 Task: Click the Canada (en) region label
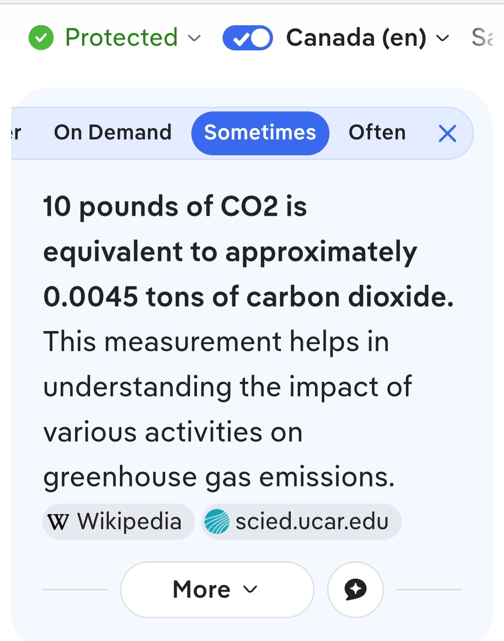356,38
